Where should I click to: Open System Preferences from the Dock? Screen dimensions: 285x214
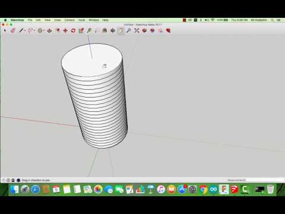(192, 190)
